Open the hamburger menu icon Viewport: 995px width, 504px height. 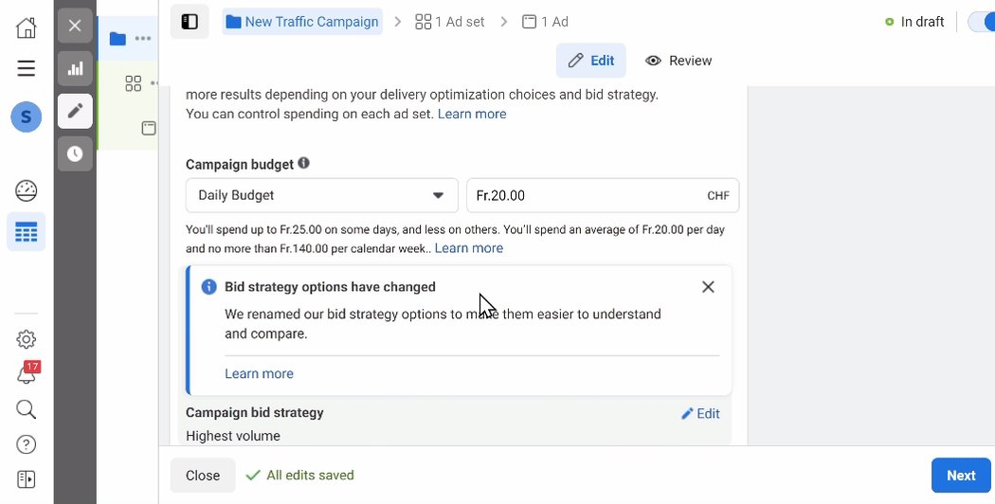click(26, 68)
